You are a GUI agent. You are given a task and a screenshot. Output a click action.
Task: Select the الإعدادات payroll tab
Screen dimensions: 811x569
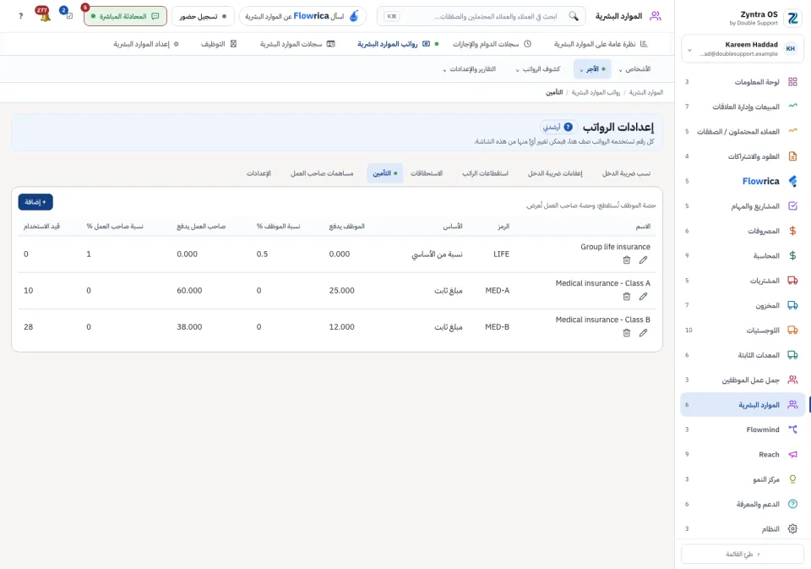[259, 173]
